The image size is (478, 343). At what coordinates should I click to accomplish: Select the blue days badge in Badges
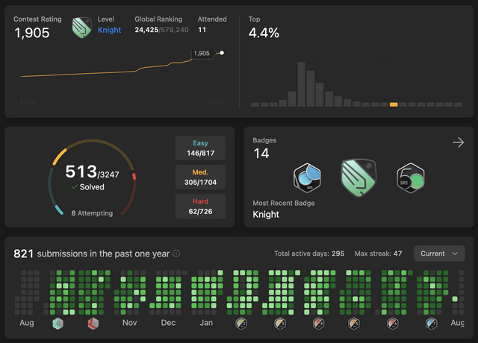click(x=308, y=177)
